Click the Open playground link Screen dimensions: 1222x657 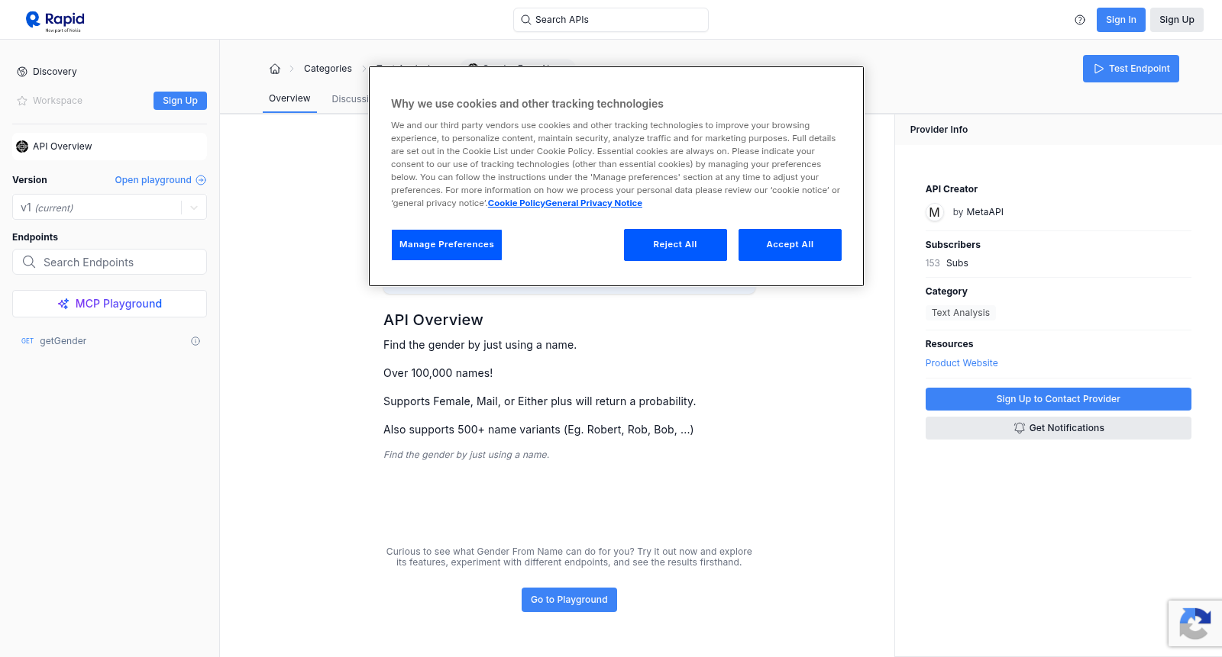(x=154, y=180)
